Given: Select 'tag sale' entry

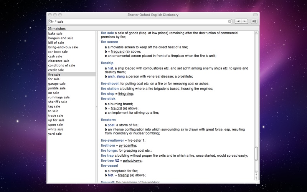Looking at the screenshot, I should coord(71,106).
